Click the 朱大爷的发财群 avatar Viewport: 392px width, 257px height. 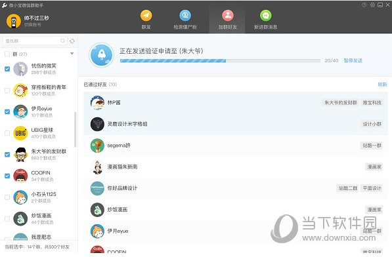[x=20, y=155]
